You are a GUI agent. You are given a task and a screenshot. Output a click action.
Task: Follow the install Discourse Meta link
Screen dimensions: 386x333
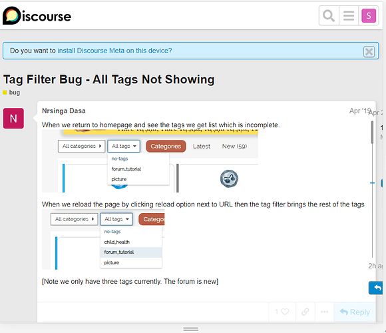click(114, 51)
